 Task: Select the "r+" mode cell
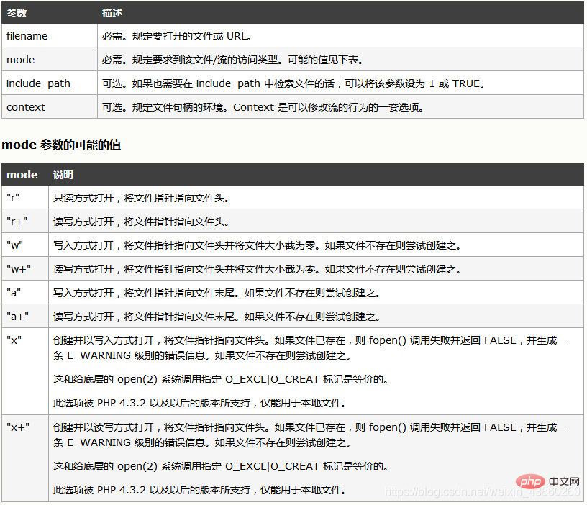point(17,222)
